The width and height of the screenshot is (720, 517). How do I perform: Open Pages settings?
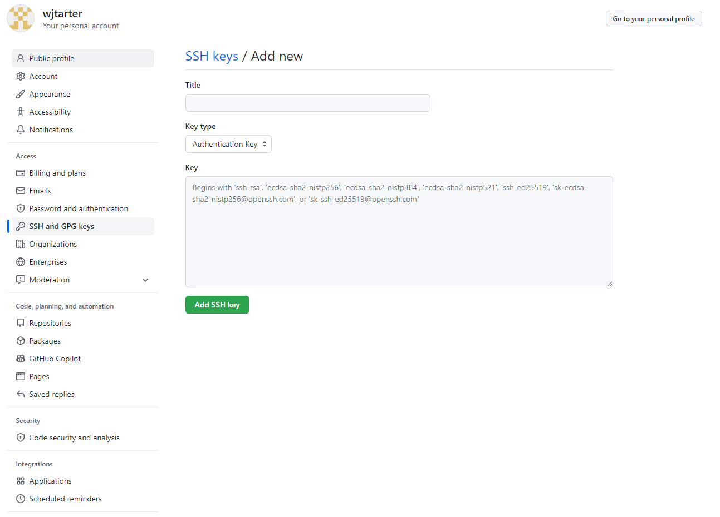coord(83,376)
